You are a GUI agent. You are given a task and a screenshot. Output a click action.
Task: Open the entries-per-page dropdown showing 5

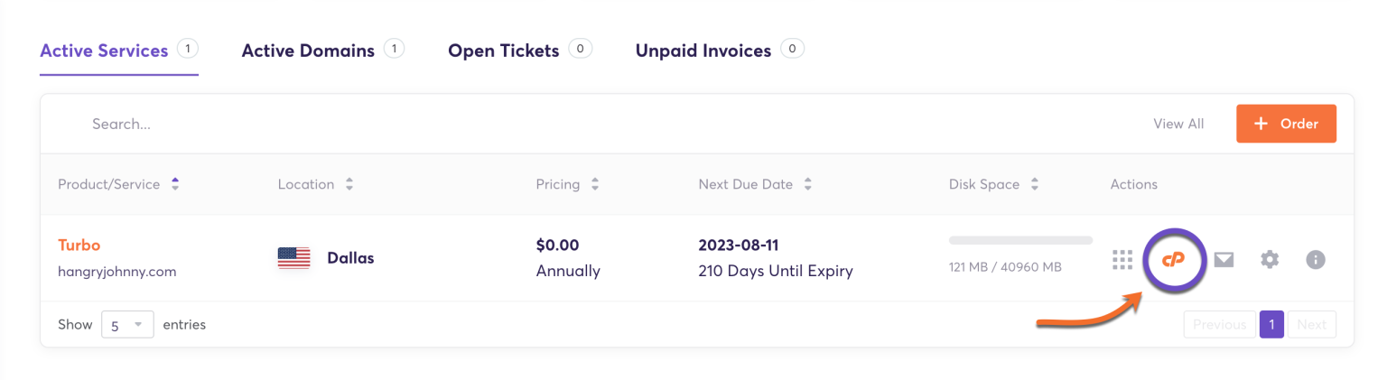click(126, 325)
